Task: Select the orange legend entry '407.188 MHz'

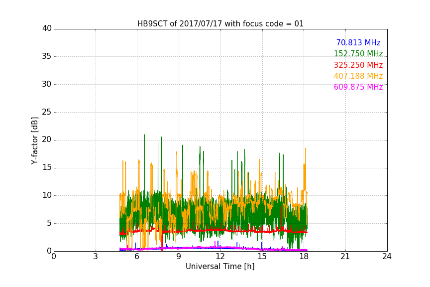Action: coord(358,76)
